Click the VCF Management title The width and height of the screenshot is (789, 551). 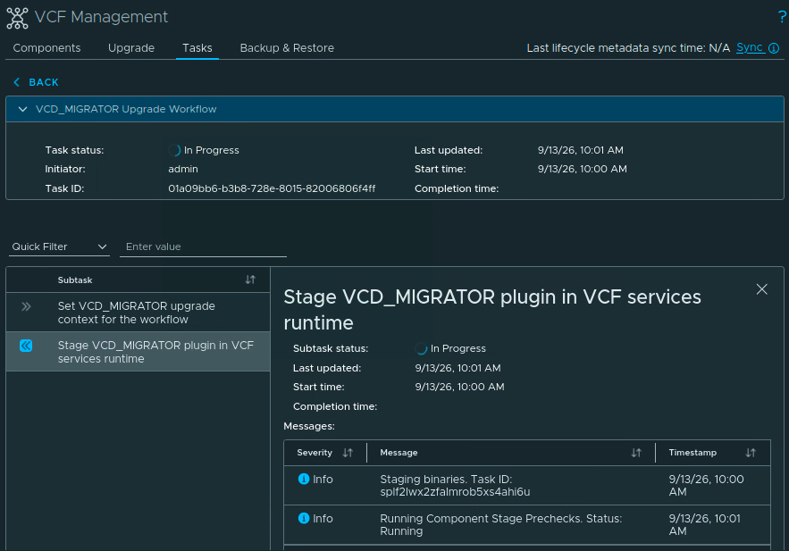click(x=101, y=17)
